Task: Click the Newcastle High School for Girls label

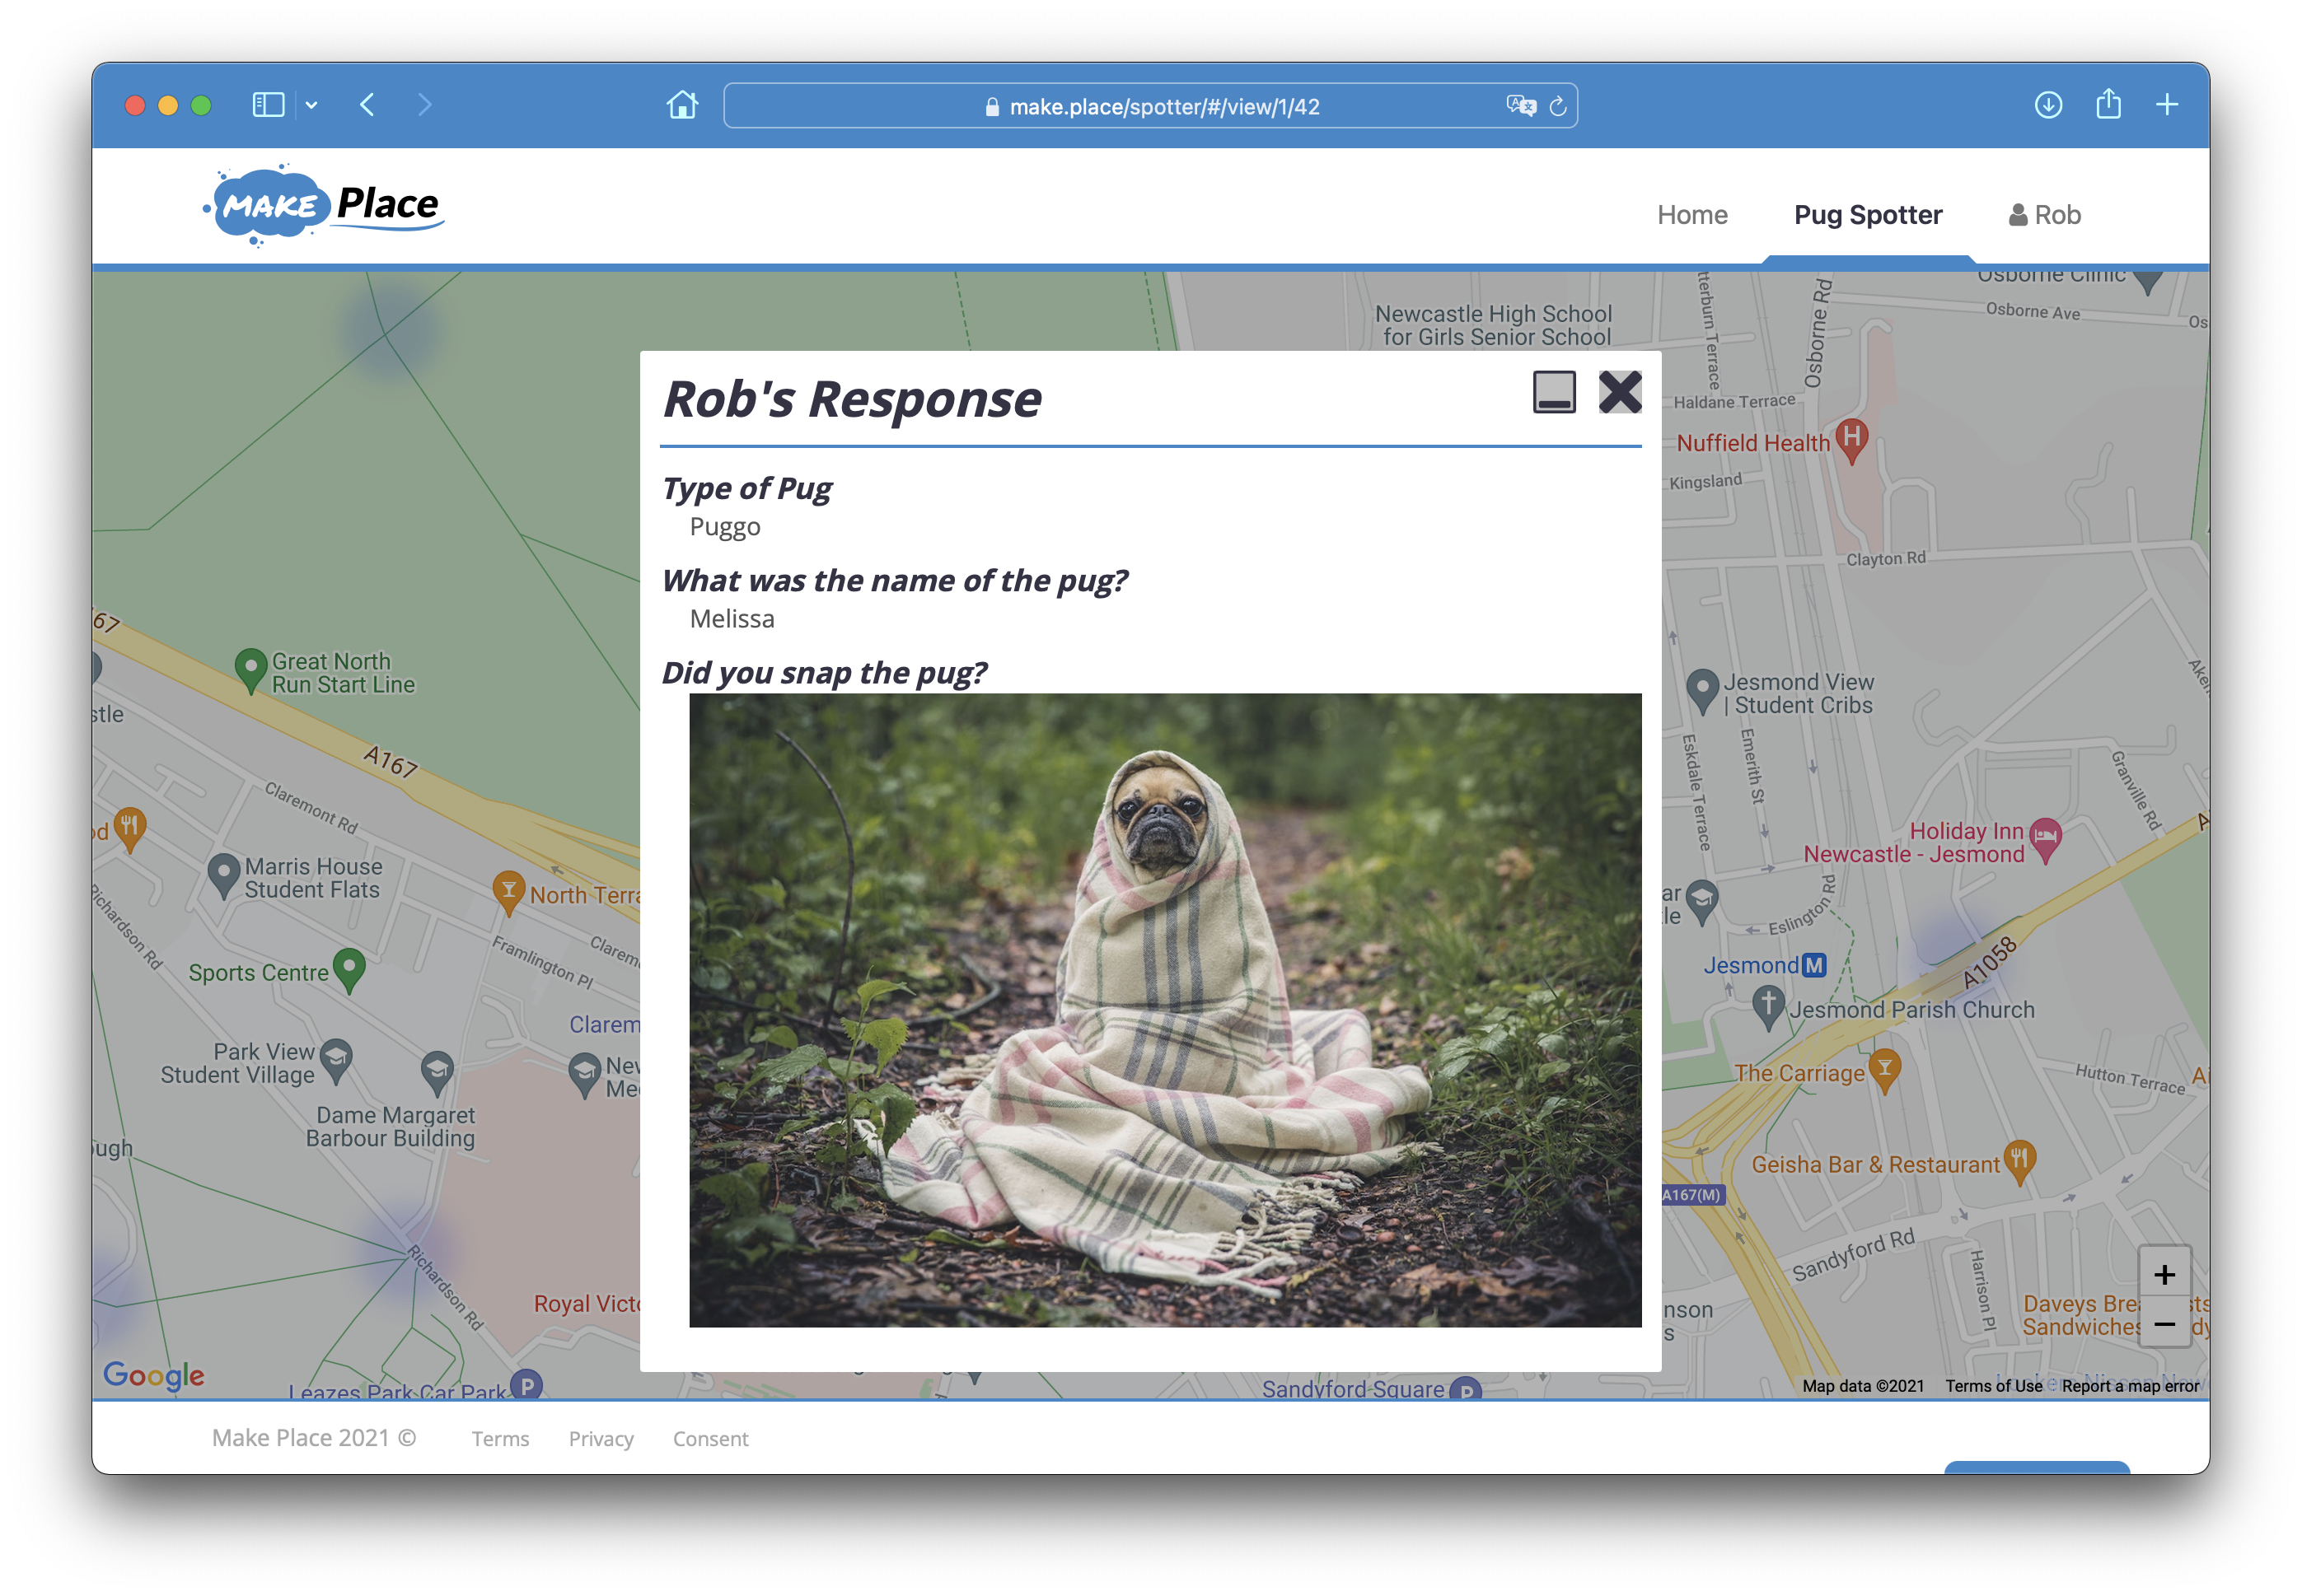Action: [x=1493, y=325]
